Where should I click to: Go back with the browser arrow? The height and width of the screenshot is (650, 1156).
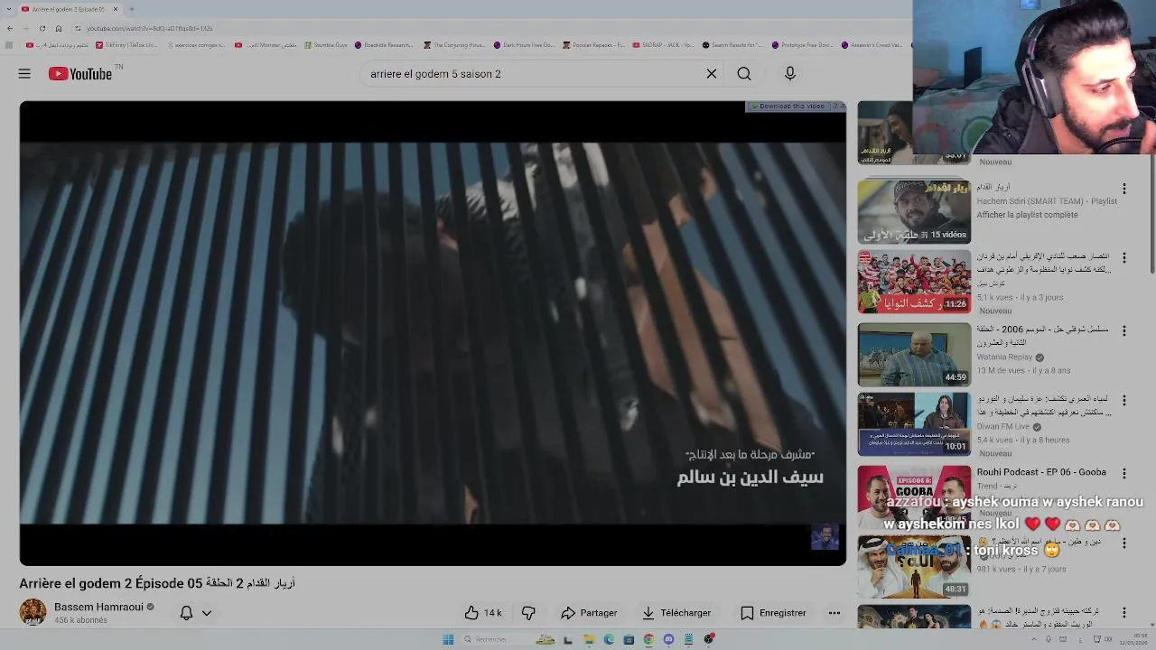pyautogui.click(x=10, y=28)
